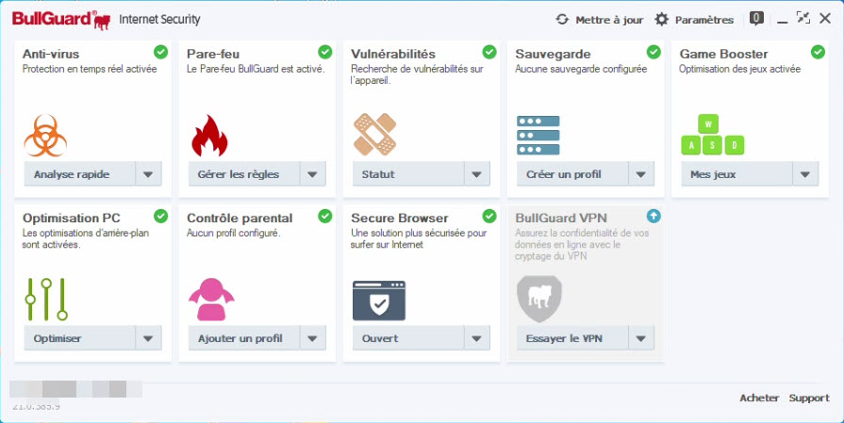Open Paramètres in the top bar
Image resolution: width=844 pixels, height=423 pixels.
coord(694,20)
